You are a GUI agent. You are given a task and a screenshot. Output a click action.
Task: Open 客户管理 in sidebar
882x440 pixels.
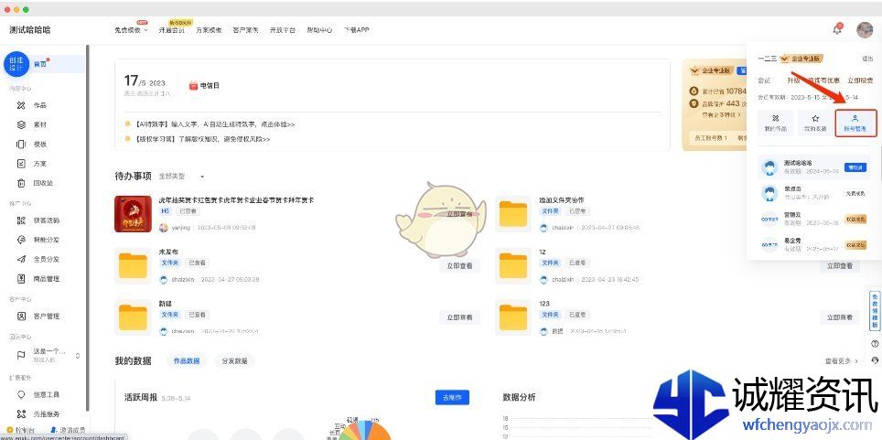coord(46,317)
